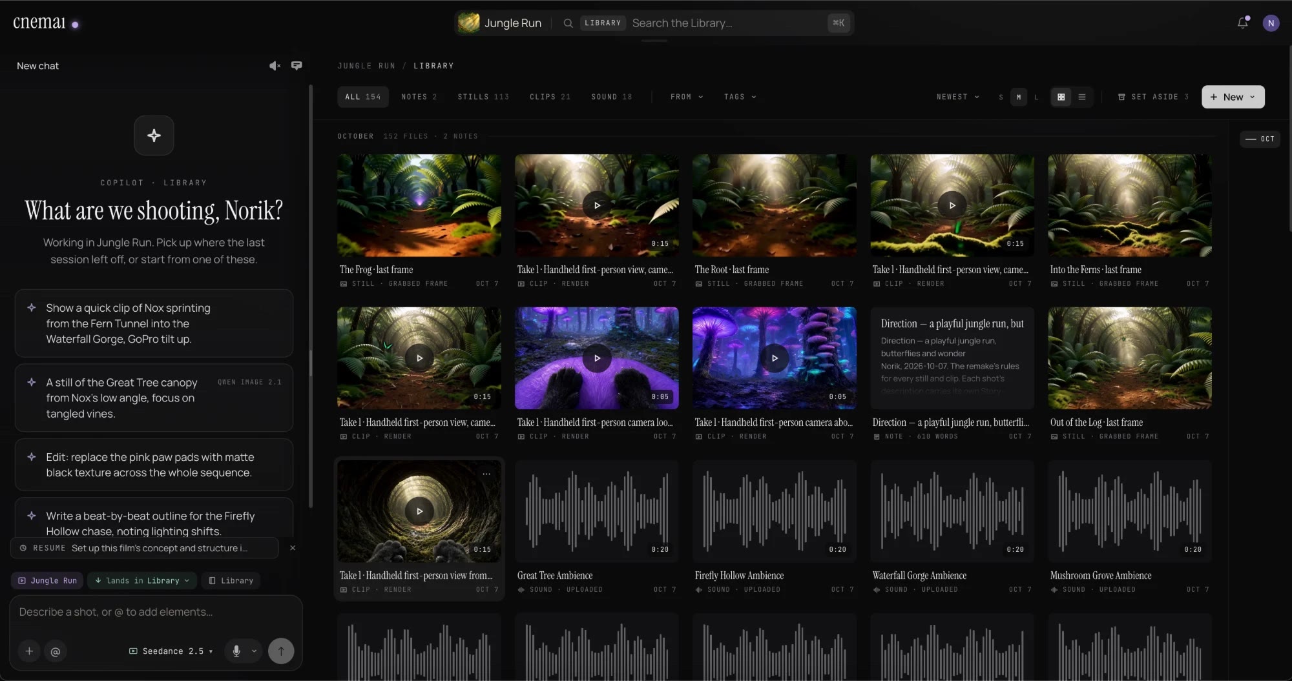Viewport: 1292px width, 681px height.
Task: Set thumbnail size to S
Action: (1001, 97)
